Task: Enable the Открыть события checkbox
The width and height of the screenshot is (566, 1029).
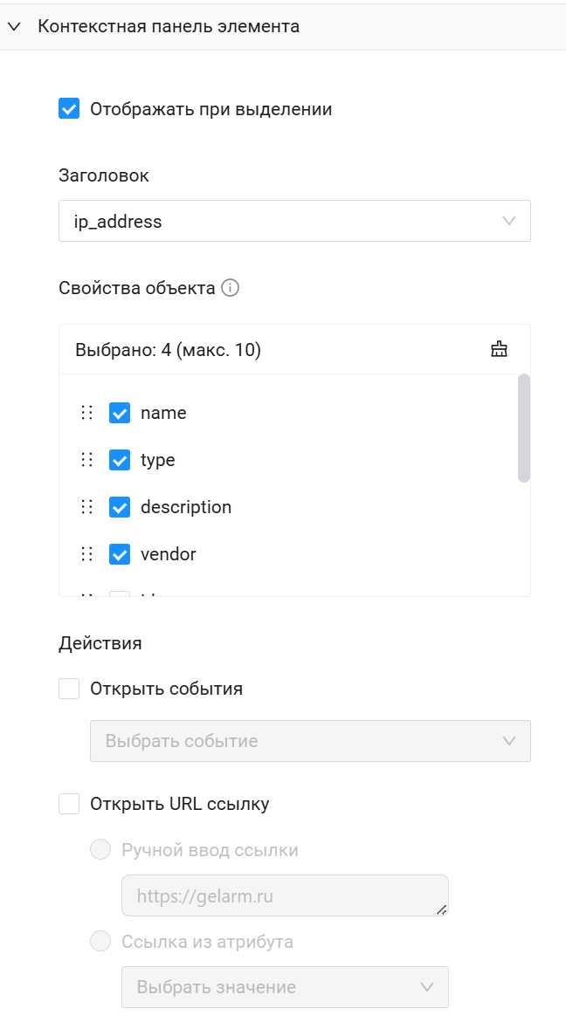Action: point(69,689)
